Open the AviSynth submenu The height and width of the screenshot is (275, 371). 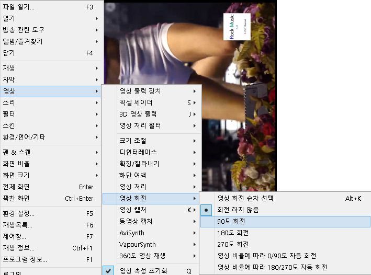click(152, 233)
